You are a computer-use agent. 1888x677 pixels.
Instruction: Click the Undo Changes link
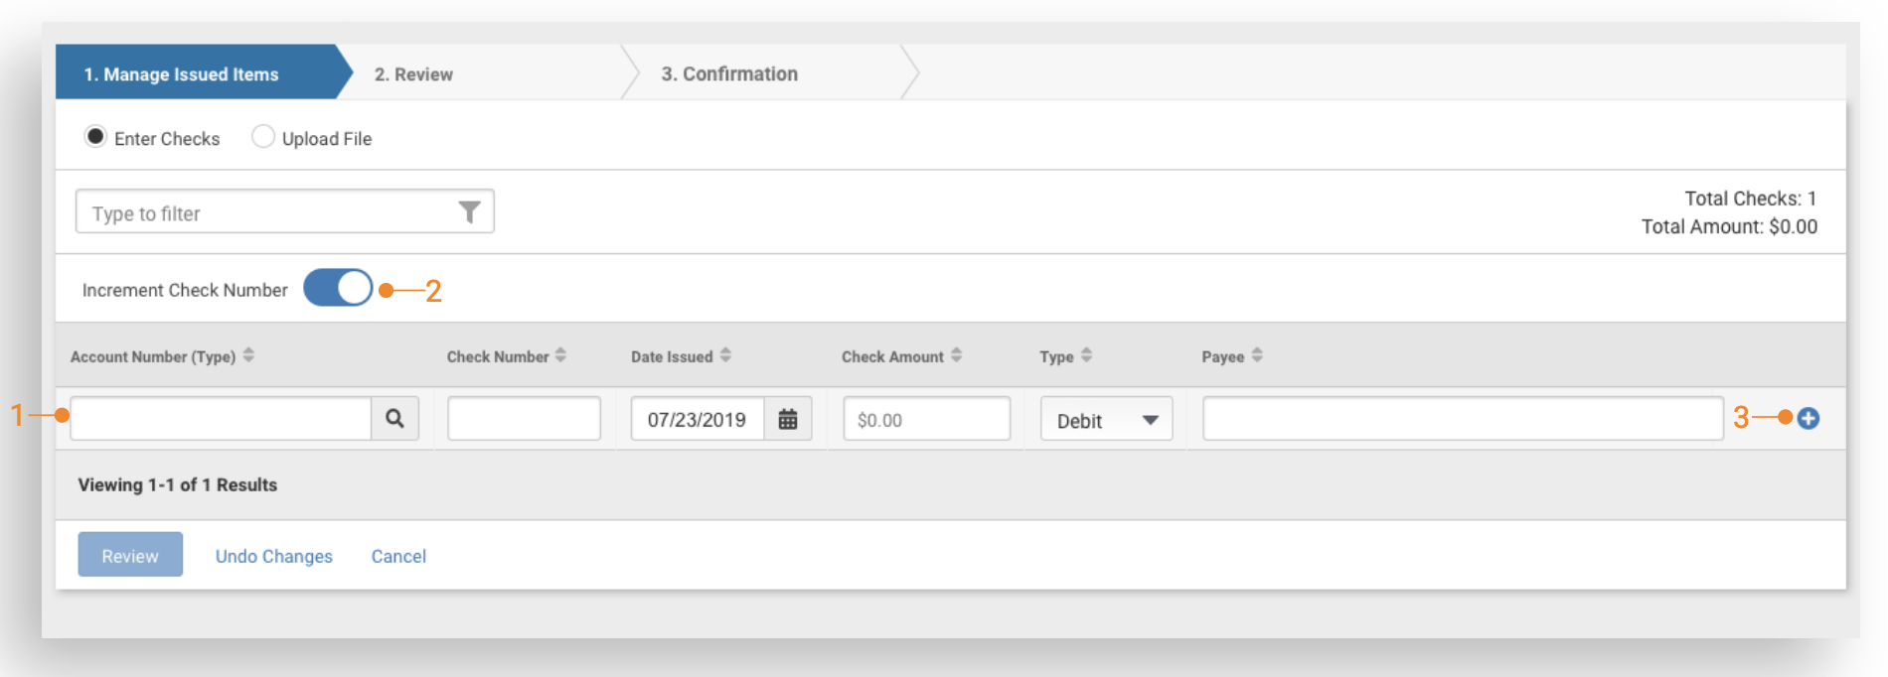coord(273,556)
